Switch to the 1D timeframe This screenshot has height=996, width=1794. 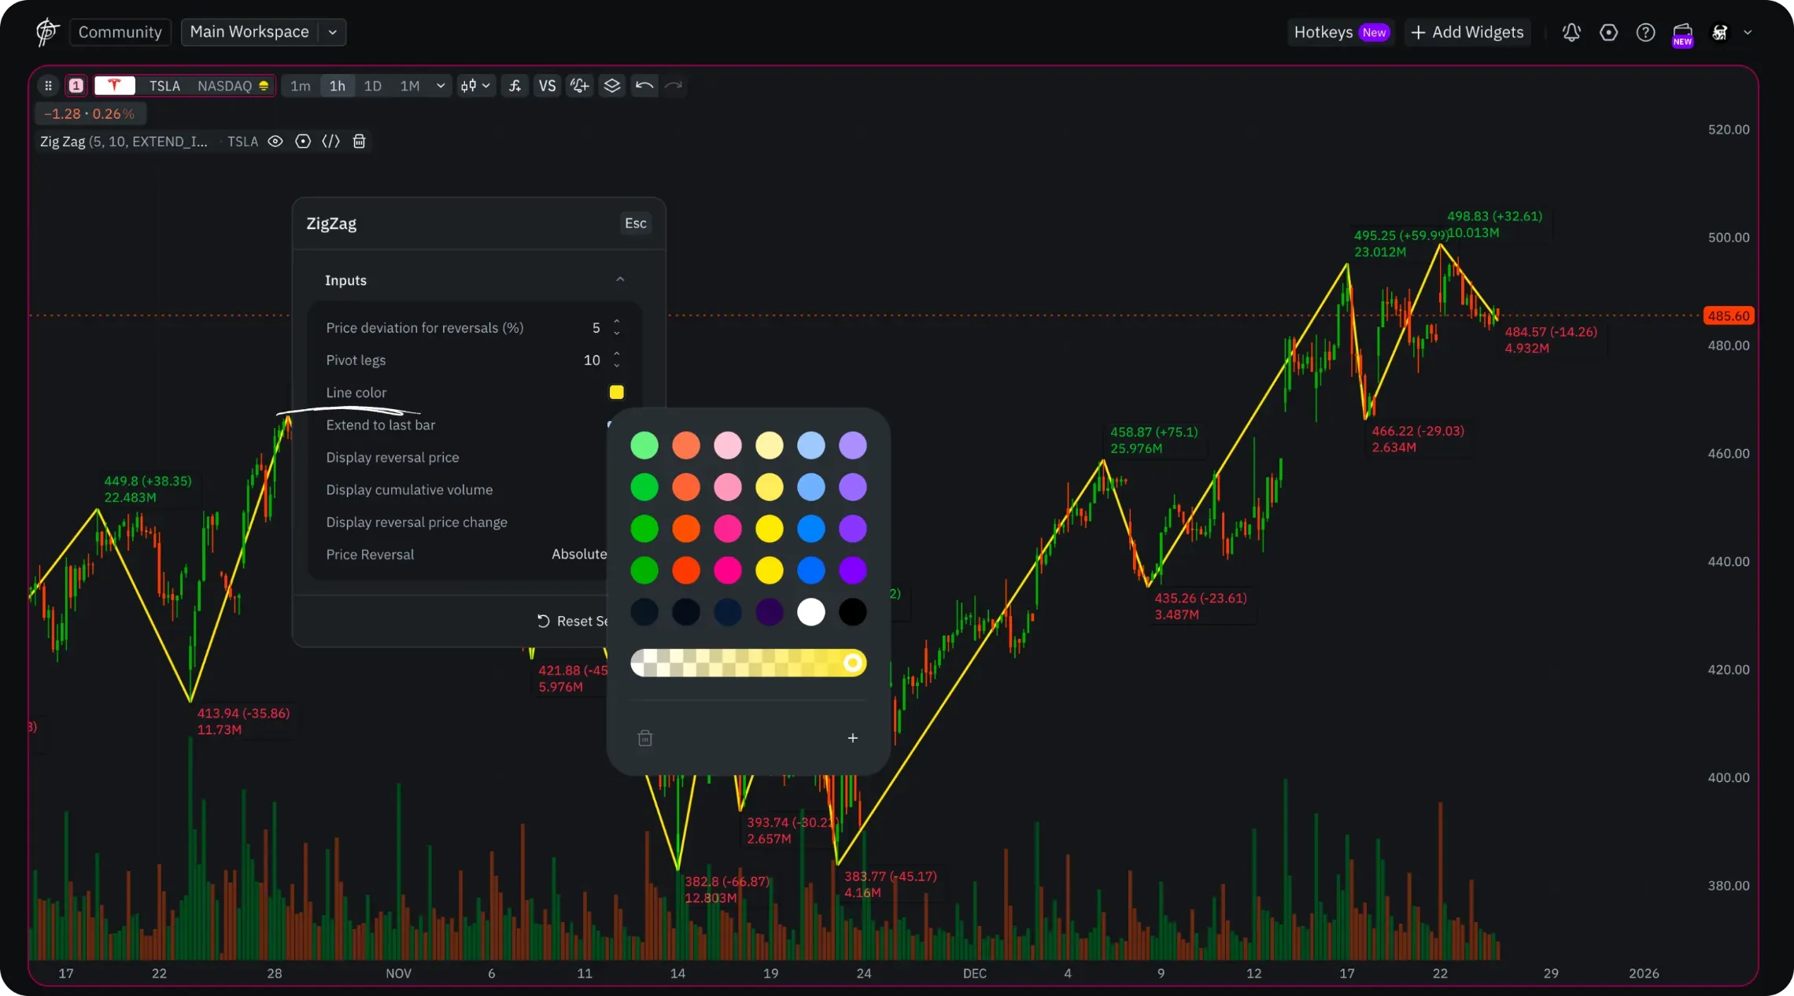373,86
